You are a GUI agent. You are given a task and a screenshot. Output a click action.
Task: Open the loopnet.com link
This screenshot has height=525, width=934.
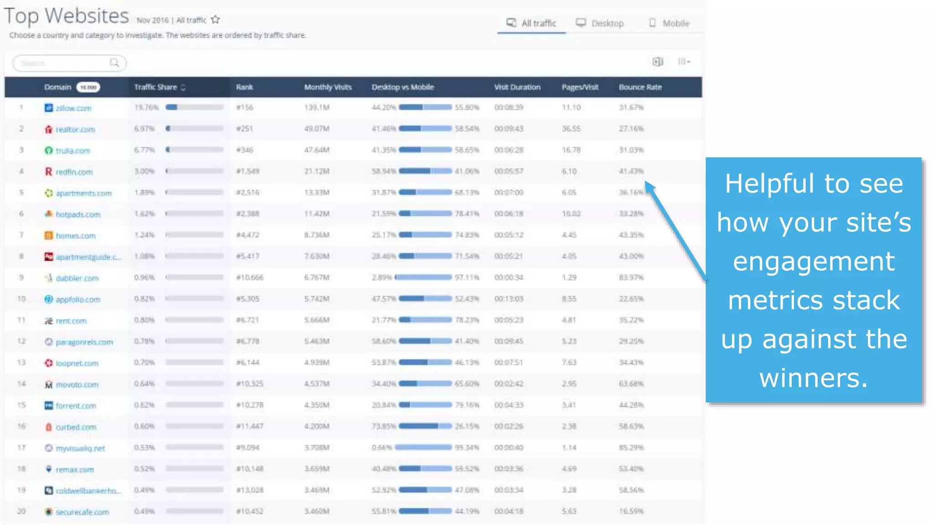pyautogui.click(x=77, y=363)
